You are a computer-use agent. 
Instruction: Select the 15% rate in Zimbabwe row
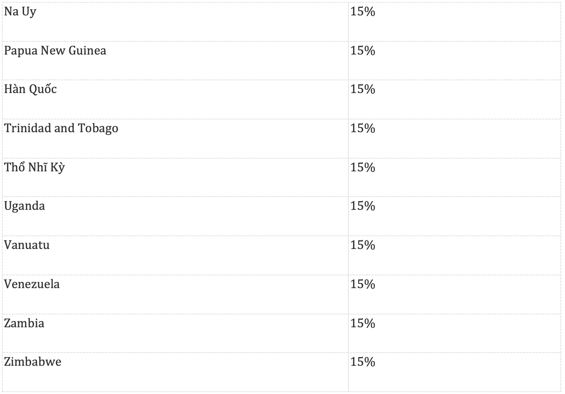(x=363, y=362)
